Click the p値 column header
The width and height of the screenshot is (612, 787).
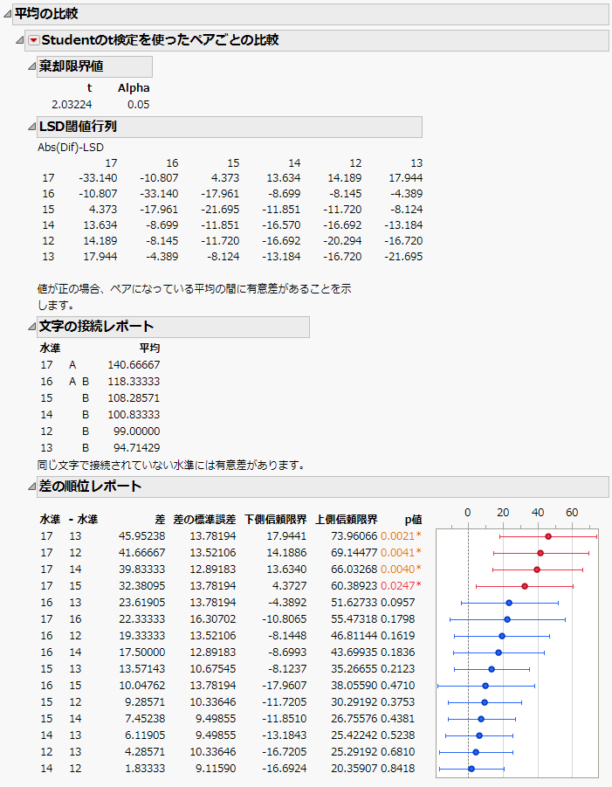(413, 520)
